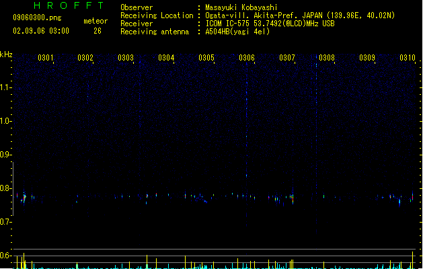423x269 pixels.
Task: Click time marker 0302
Action: (x=85, y=58)
